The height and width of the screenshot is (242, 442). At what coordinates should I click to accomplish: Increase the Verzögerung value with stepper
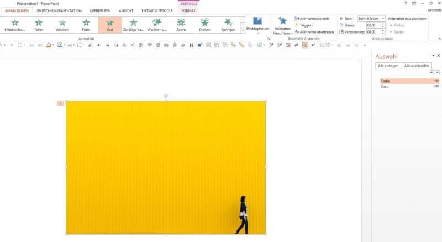pyautogui.click(x=383, y=31)
